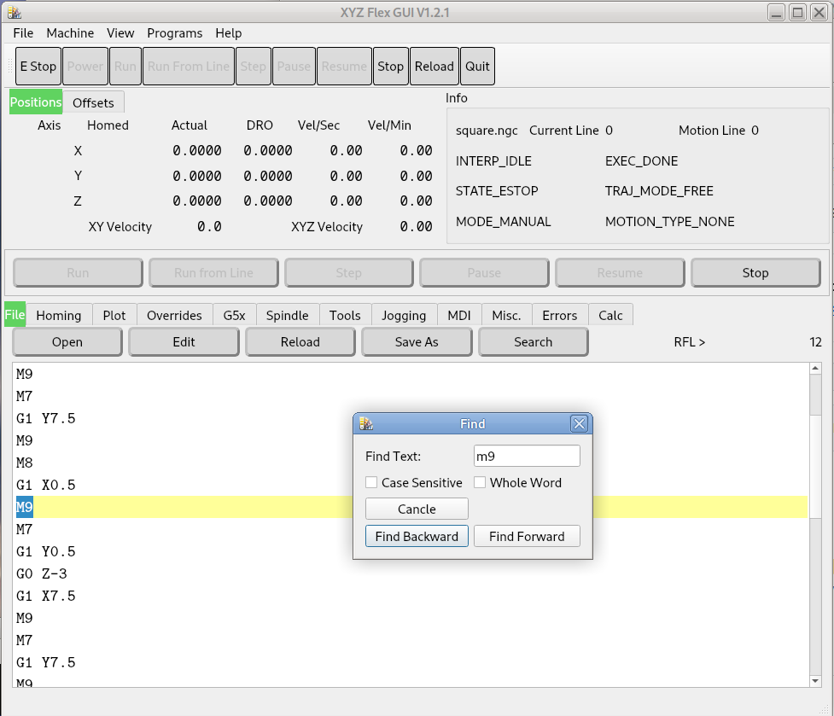Click the G1 Y0.5 code line

pyautogui.click(x=46, y=551)
